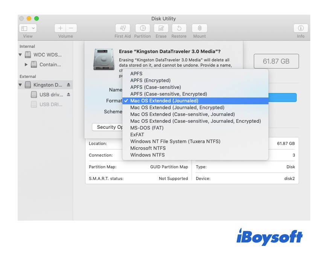Choose ExFAT as the format

pyautogui.click(x=136, y=134)
